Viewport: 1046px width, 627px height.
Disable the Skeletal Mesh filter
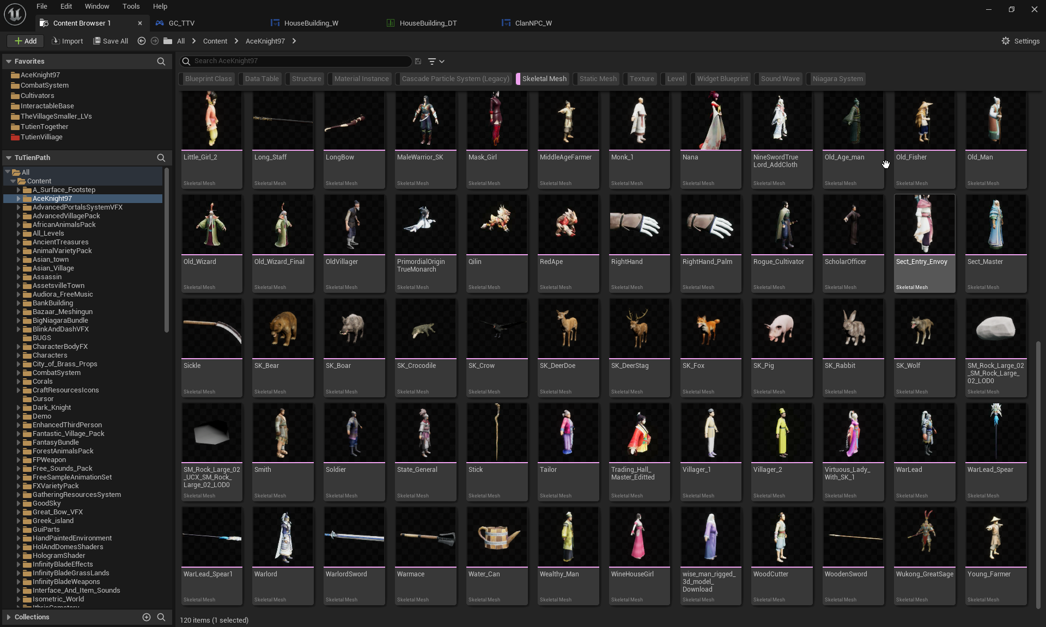[544, 79]
